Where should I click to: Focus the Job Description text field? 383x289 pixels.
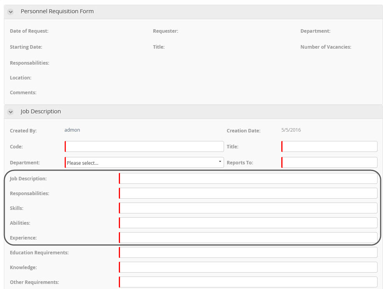pyautogui.click(x=248, y=178)
